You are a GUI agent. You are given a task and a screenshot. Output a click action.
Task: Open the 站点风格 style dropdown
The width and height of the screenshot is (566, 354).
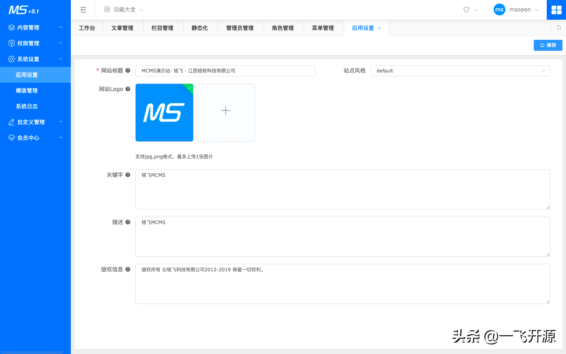tap(460, 71)
